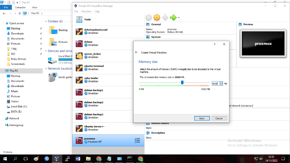Open Start button dropdown arrow
Image resolution: width=290 pixels, height=163 pixels.
179,18
